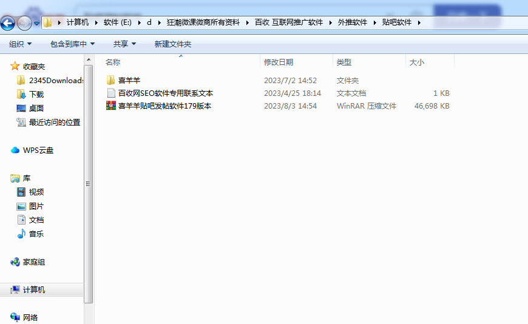
Task: Select WPS云盘 label
Action: [38, 150]
